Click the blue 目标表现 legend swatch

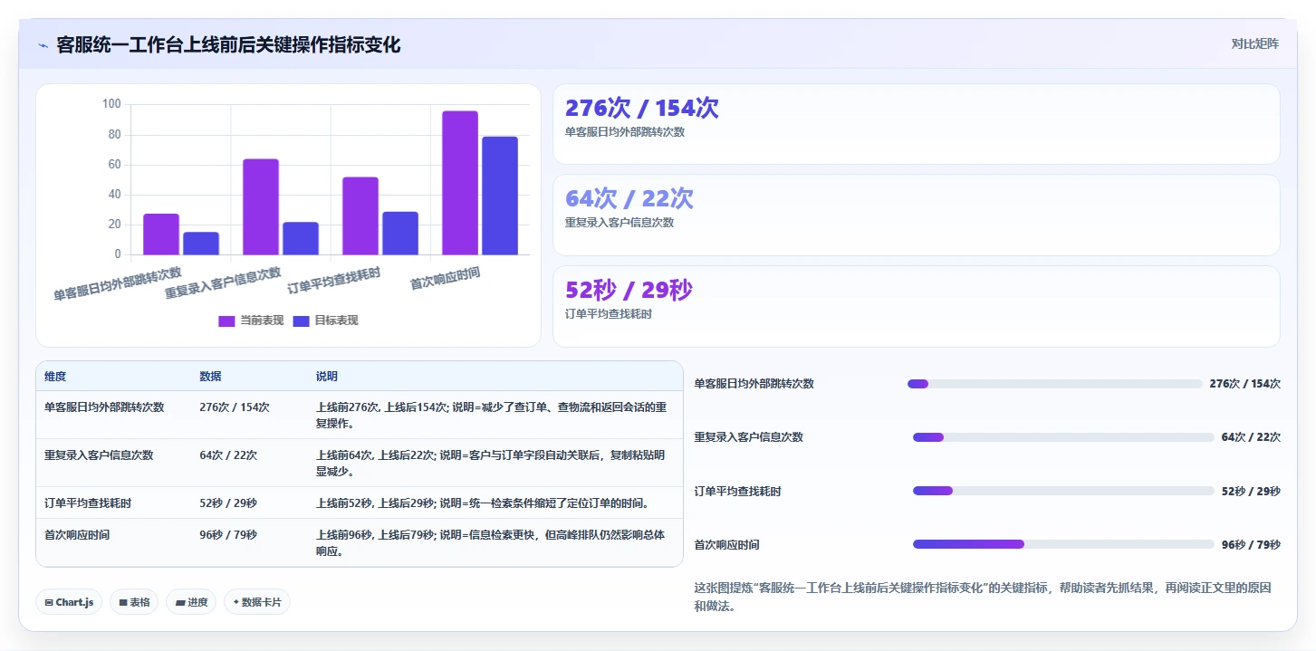point(302,321)
